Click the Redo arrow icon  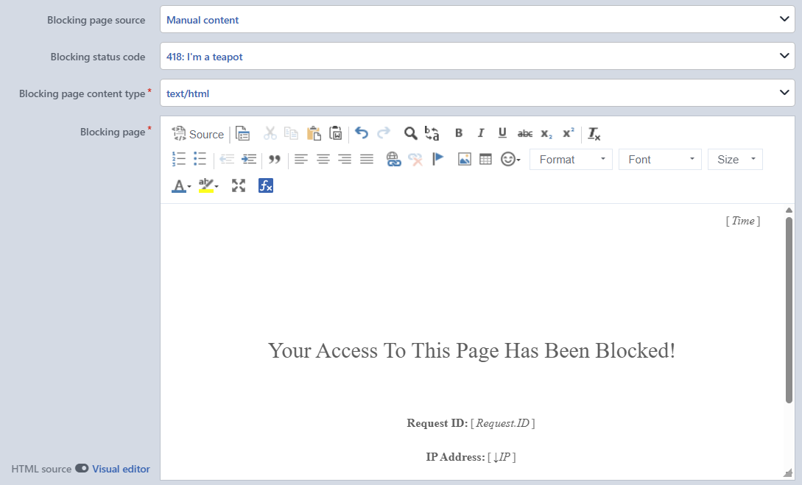[x=384, y=133]
